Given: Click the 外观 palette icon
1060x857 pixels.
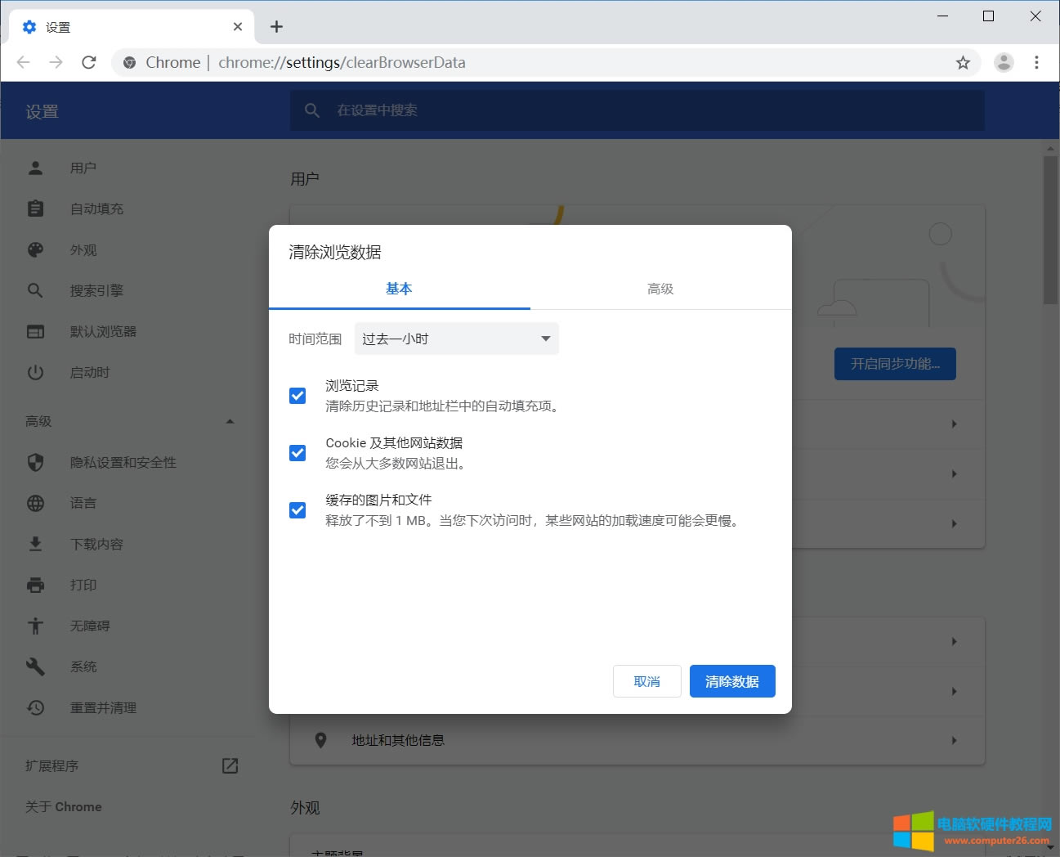Looking at the screenshot, I should (35, 249).
